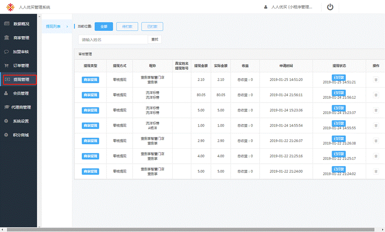Click the 申请时间 column header

(286, 65)
